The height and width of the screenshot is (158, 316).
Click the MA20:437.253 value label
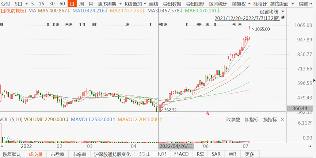point(127,11)
